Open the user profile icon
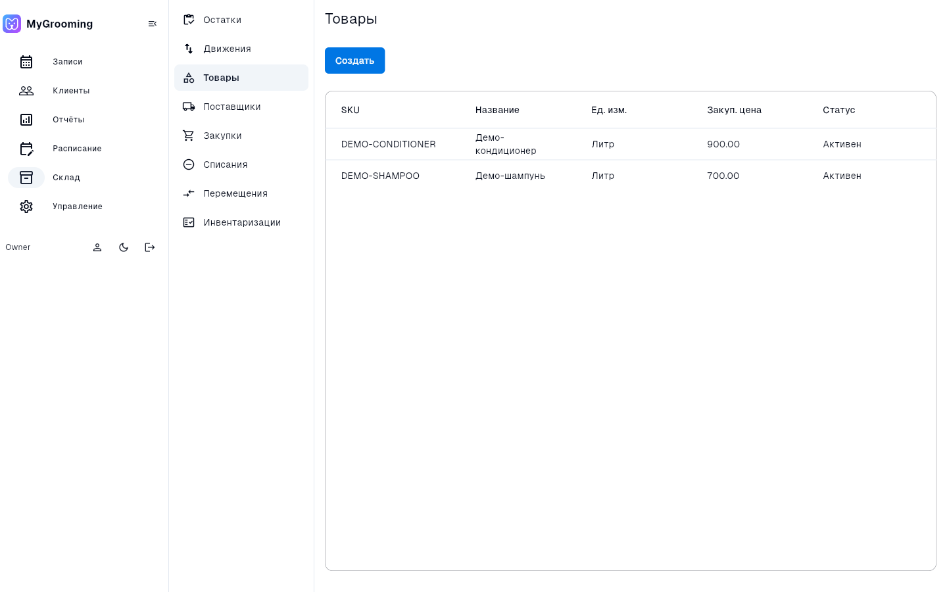This screenshot has width=947, height=592. [97, 247]
